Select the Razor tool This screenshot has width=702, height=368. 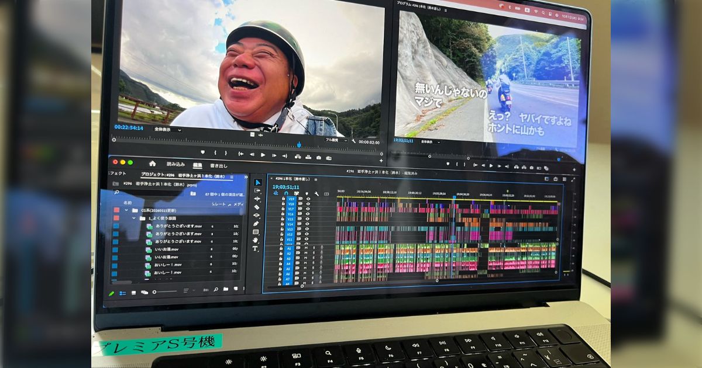tap(257, 207)
